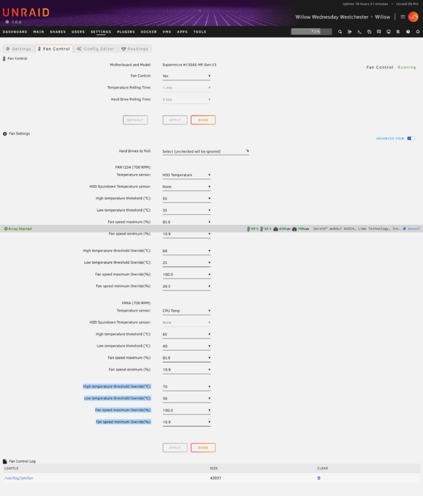Click the DONE button above Fan Control Log
The image size is (423, 496).
pyautogui.click(x=203, y=448)
